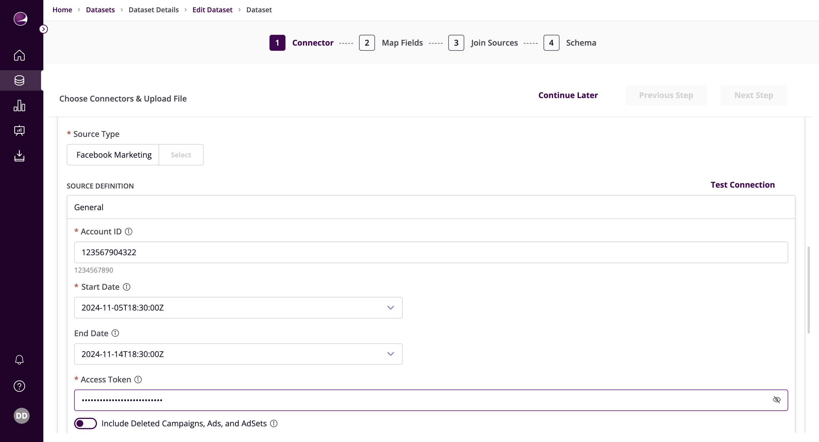Switch to the Map Fields step
Image resolution: width=819 pixels, height=442 pixels.
pyautogui.click(x=402, y=42)
